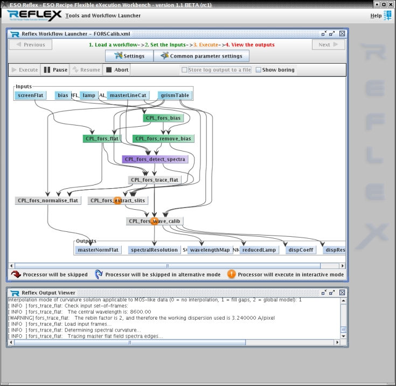Click the Next step button
The image size is (396, 386).
(328, 45)
